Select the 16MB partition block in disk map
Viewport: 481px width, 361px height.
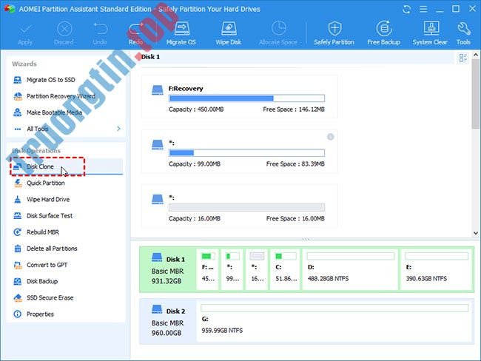[257, 269]
